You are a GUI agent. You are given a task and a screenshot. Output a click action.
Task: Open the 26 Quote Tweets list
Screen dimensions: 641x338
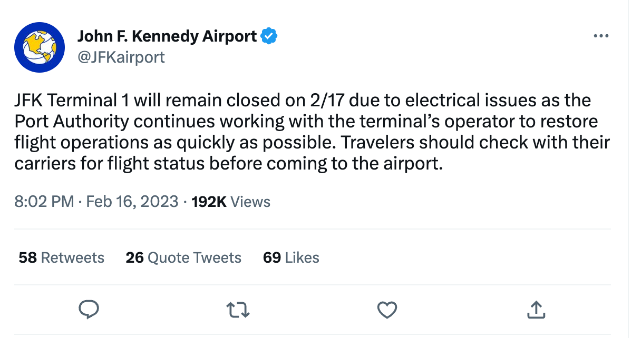pyautogui.click(x=183, y=257)
